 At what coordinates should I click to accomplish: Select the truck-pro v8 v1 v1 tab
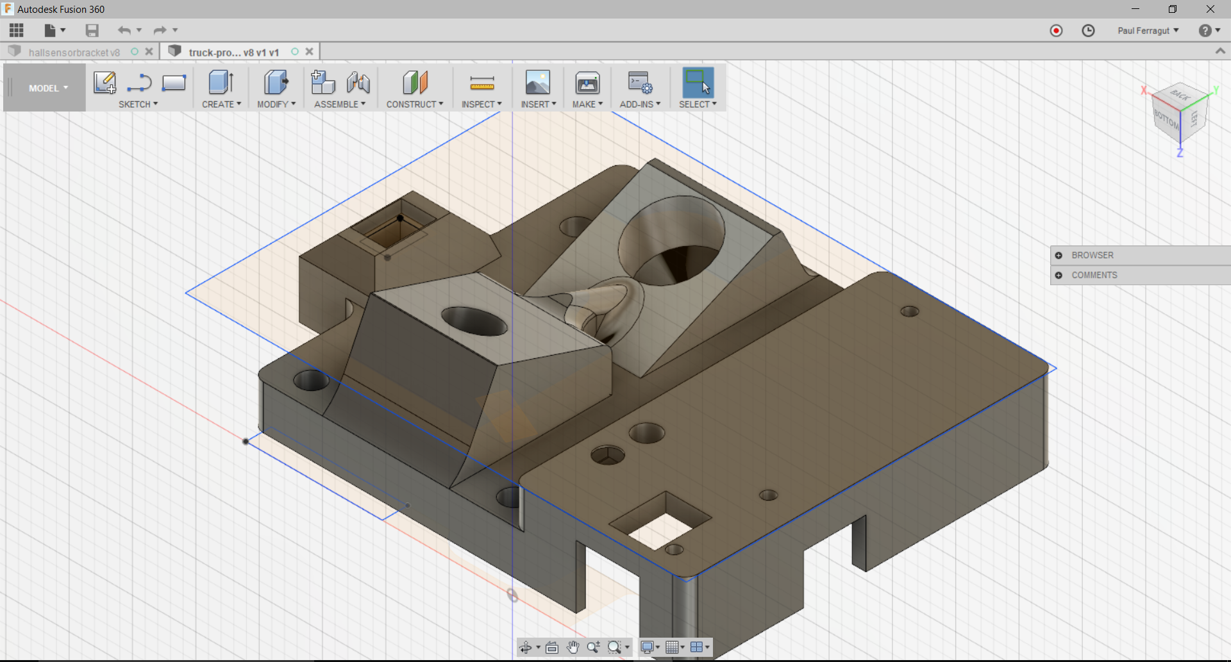(x=233, y=52)
